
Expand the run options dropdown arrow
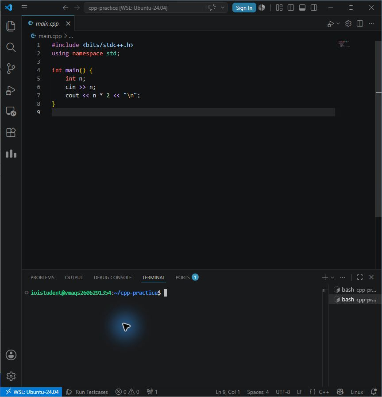coord(338,23)
